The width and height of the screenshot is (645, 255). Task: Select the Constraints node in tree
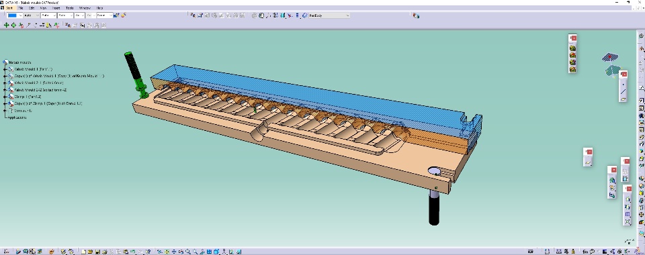pyautogui.click(x=23, y=111)
